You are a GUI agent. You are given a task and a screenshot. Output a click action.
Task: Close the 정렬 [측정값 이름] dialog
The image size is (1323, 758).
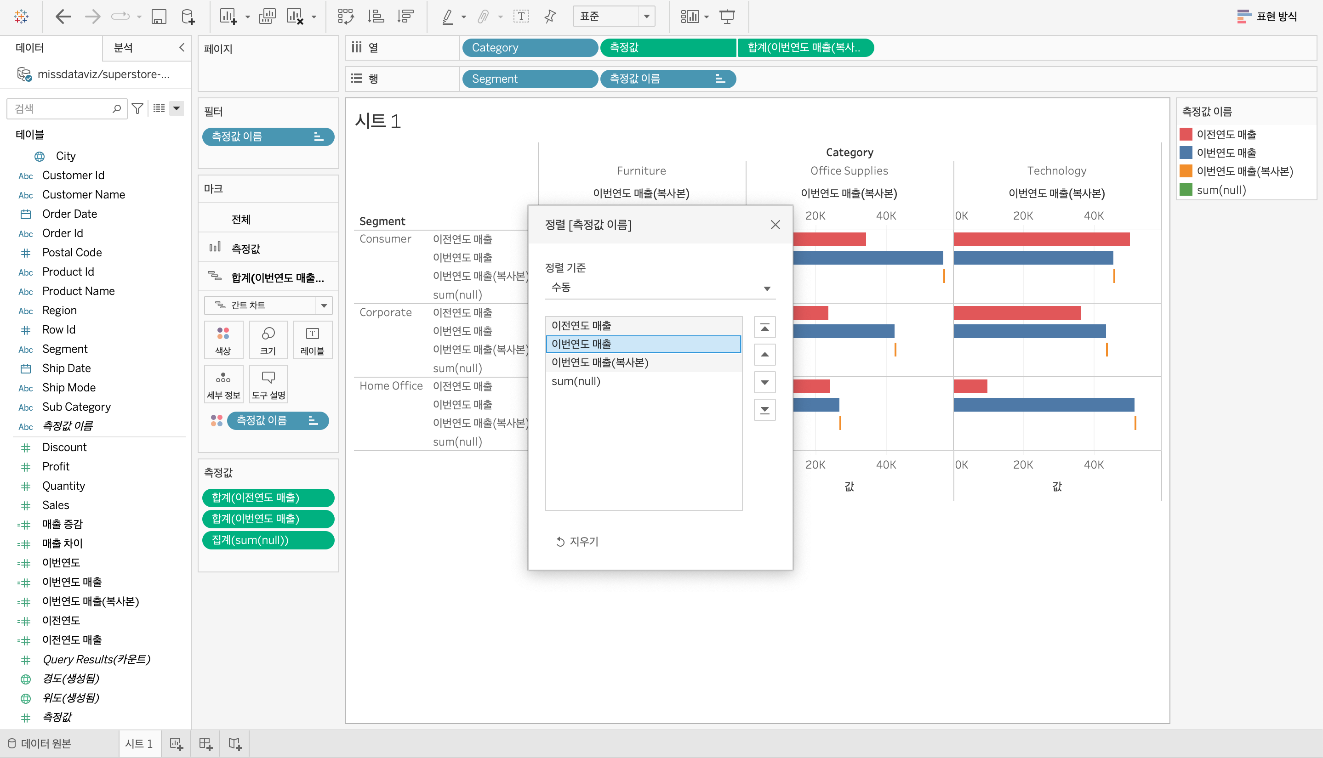(775, 224)
